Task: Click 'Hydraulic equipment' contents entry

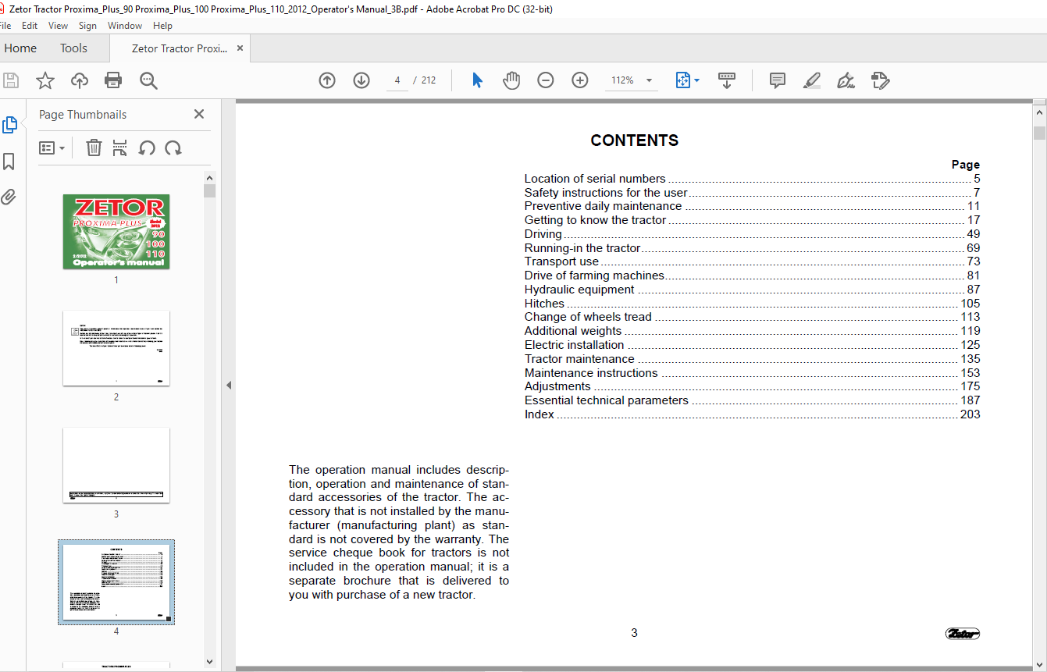Action: (x=752, y=290)
